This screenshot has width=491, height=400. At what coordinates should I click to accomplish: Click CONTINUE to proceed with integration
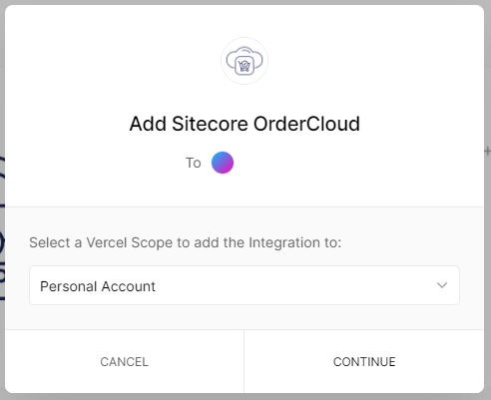364,362
